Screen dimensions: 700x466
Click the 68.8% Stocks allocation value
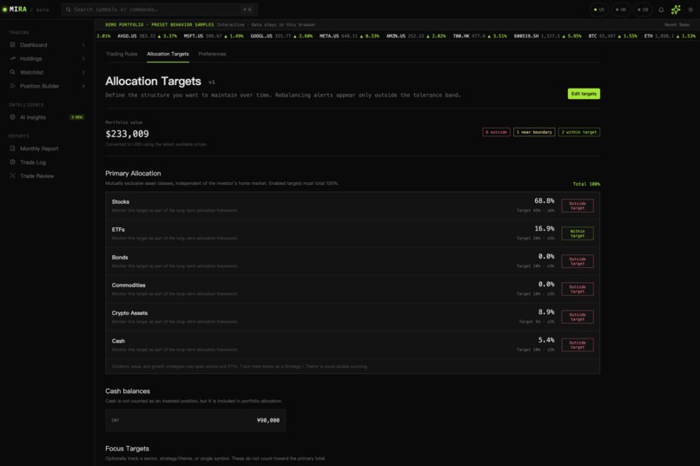[545, 200]
